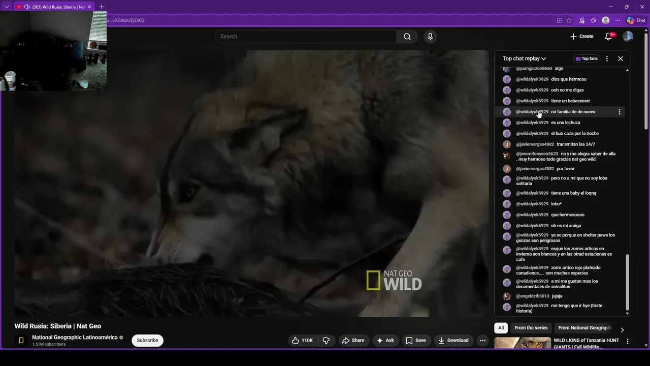Click the apps grid icon in address bar

pyautogui.click(x=559, y=20)
